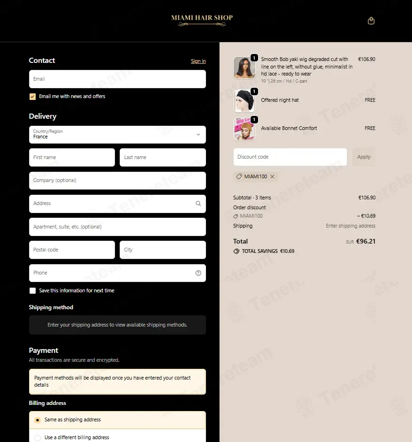Click into the Postal code field
The width and height of the screenshot is (412, 442).
click(72, 250)
